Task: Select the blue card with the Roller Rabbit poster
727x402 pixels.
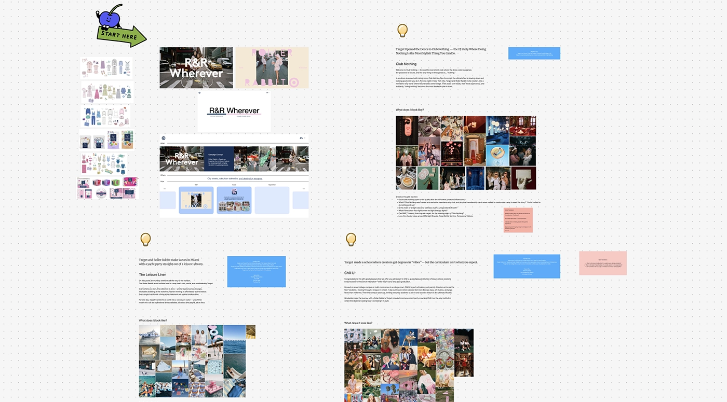Action: coord(196,200)
